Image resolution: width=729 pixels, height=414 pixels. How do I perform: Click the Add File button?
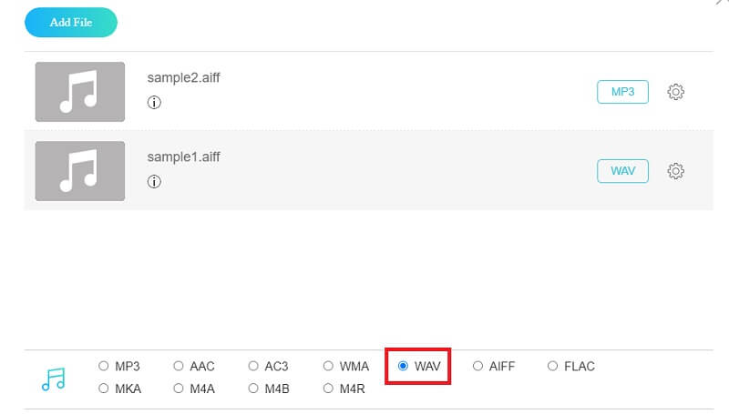pos(71,23)
